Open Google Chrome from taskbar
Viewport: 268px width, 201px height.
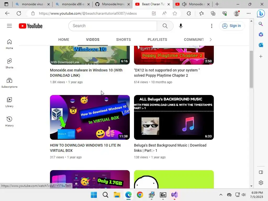(140, 195)
